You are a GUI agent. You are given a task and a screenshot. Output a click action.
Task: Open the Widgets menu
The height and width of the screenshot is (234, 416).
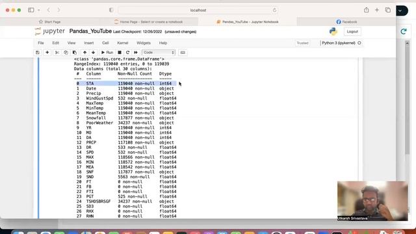point(144,43)
